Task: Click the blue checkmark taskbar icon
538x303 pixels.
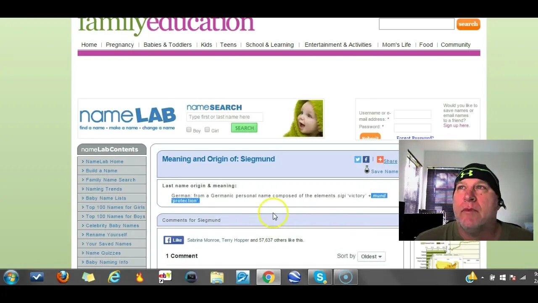Action: click(37, 277)
